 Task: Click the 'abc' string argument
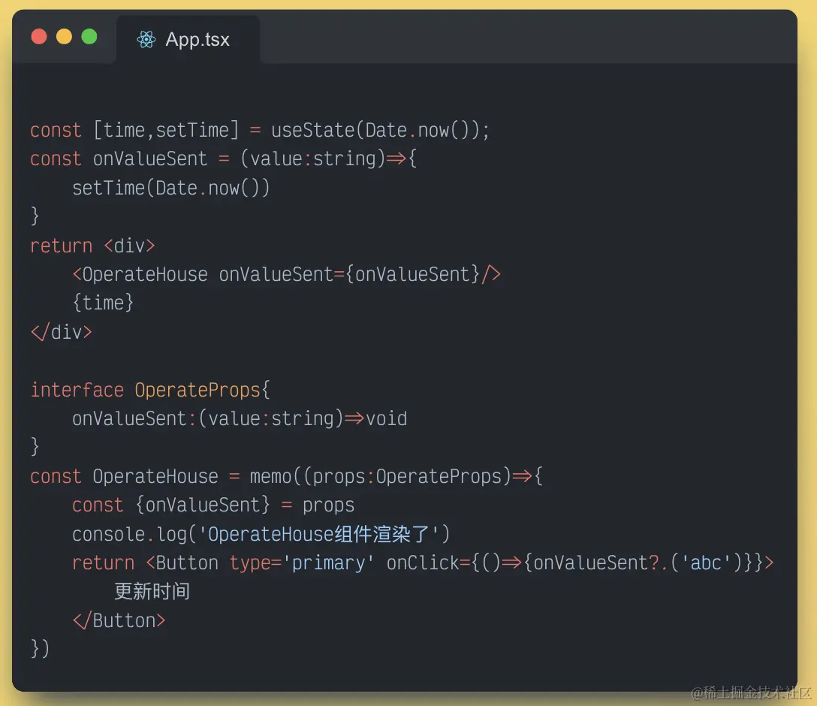coord(705,563)
